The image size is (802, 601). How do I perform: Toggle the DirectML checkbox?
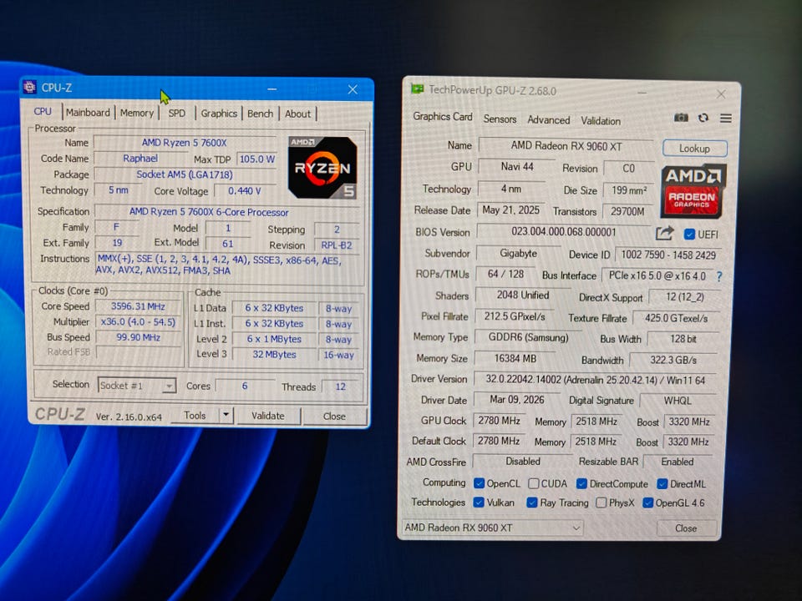pyautogui.click(x=662, y=483)
